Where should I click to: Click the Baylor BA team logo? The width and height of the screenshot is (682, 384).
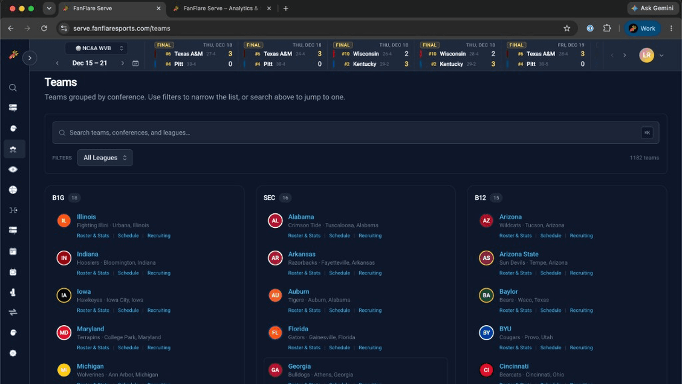[486, 295]
